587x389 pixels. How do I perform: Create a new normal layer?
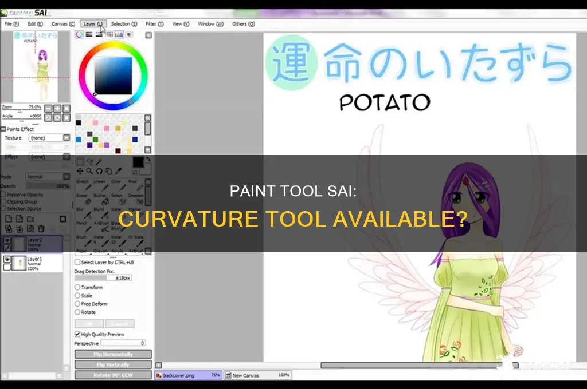9,219
